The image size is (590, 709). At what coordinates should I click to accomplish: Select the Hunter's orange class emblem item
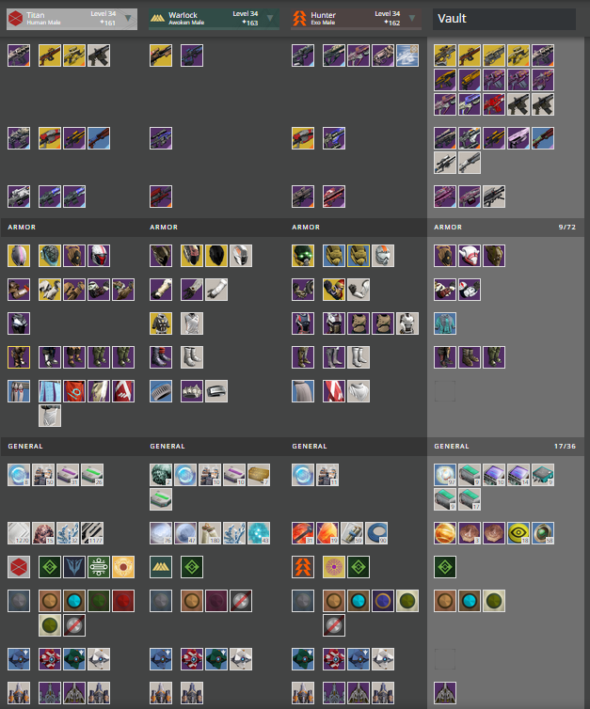tap(303, 567)
